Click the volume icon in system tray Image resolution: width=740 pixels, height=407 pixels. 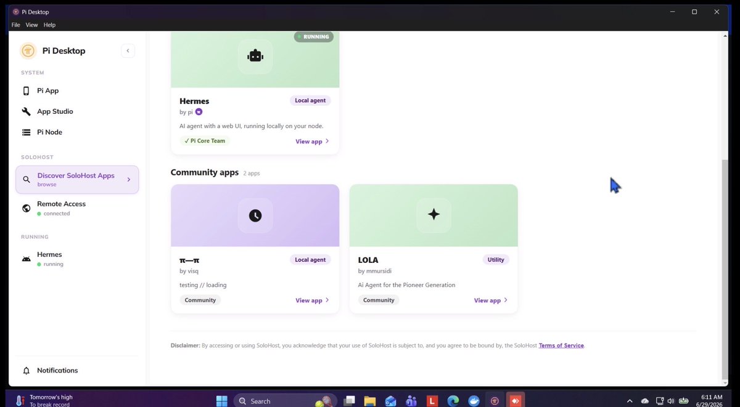click(x=670, y=401)
